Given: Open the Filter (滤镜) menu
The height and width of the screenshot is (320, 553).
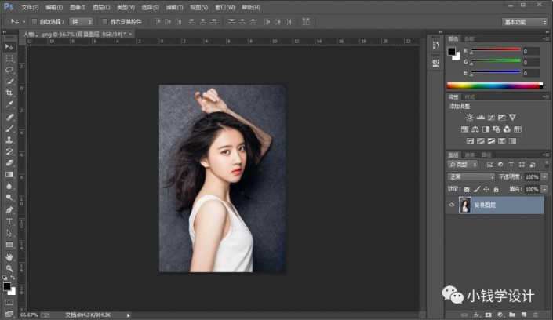Looking at the screenshot, I should click(x=175, y=7).
